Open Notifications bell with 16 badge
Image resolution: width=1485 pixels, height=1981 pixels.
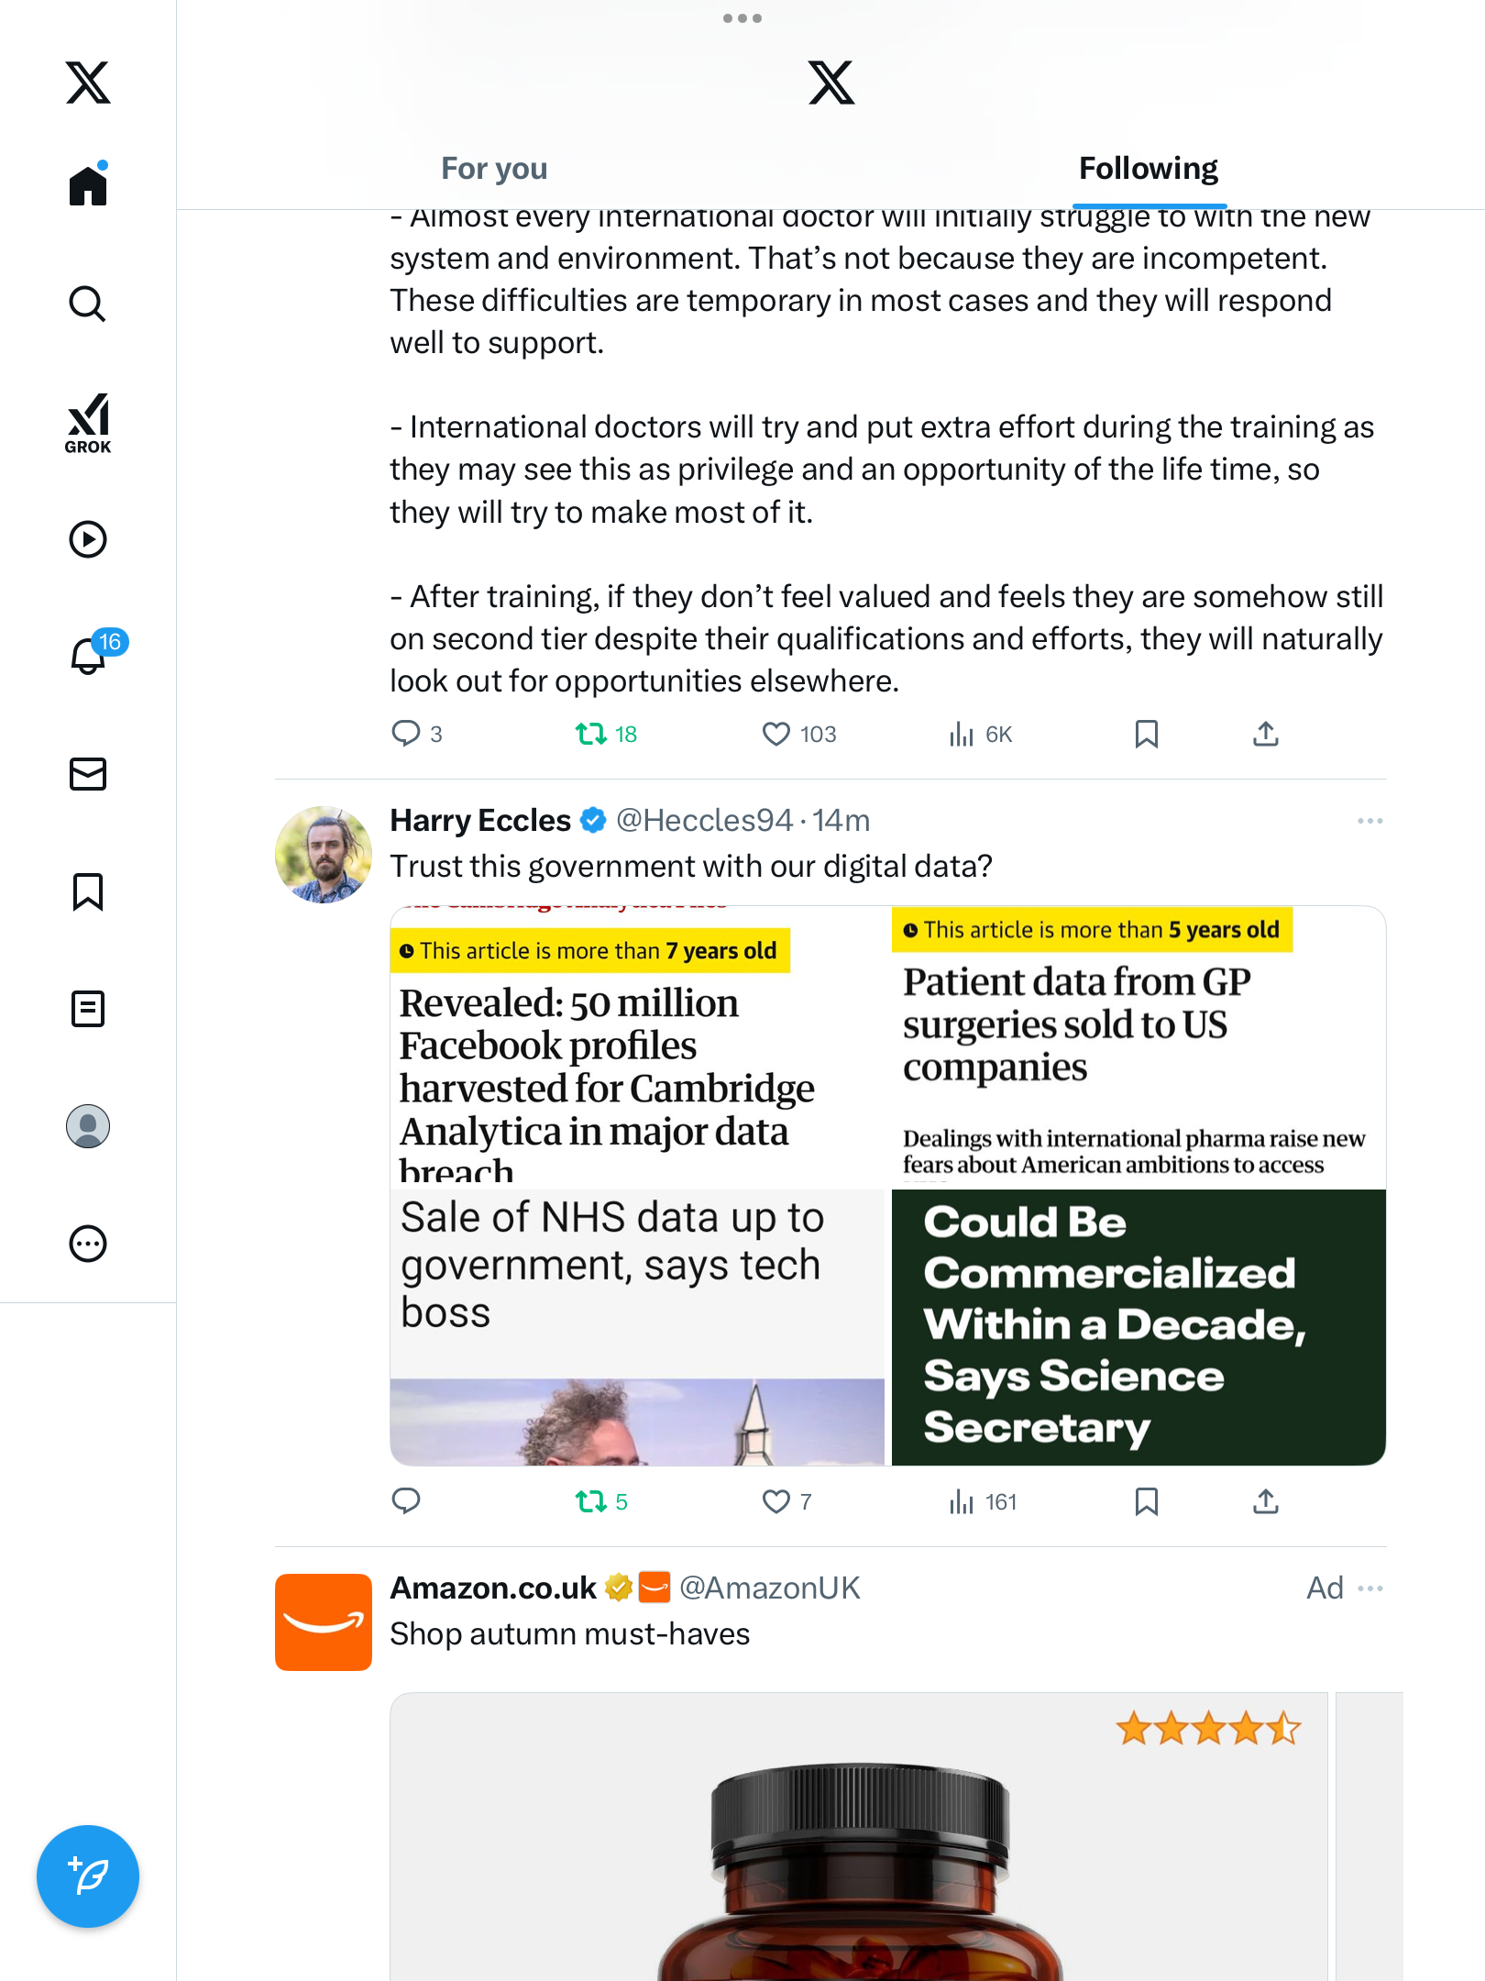tap(90, 656)
